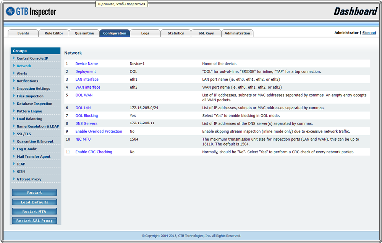Open the Log & Audit group
The image size is (382, 243).
coord(27,149)
